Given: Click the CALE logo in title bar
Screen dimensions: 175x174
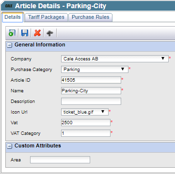Looking at the screenshot, I should point(9,6).
